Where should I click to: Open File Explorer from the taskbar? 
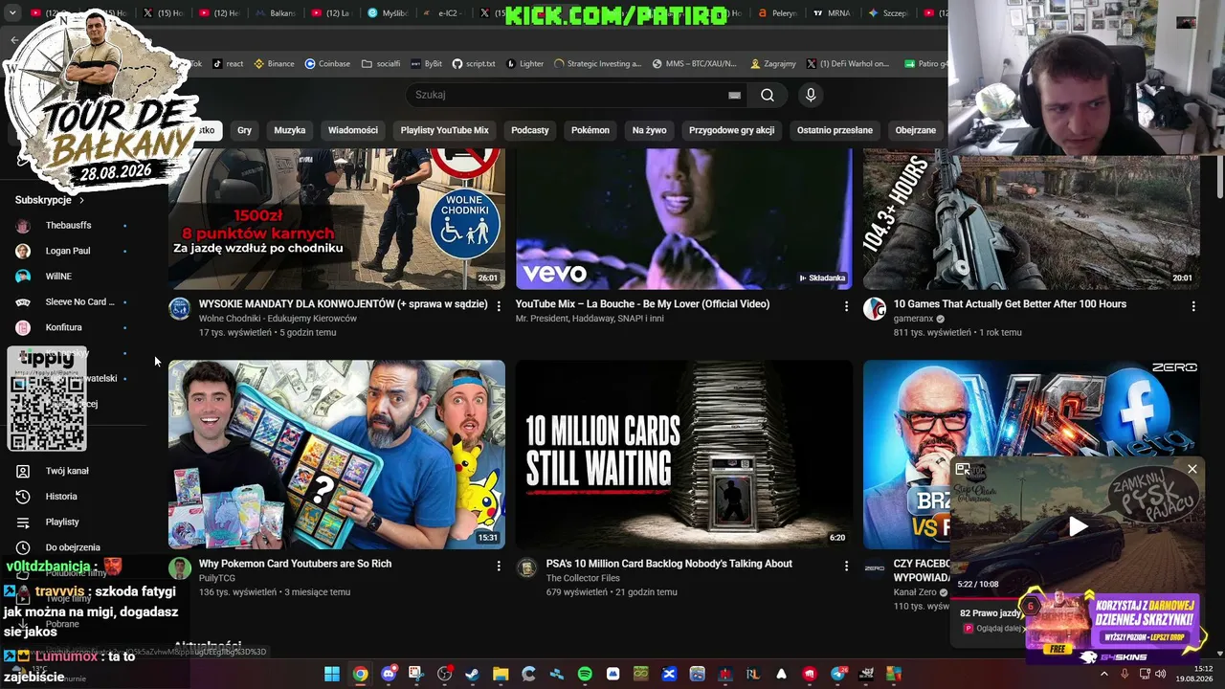(501, 674)
